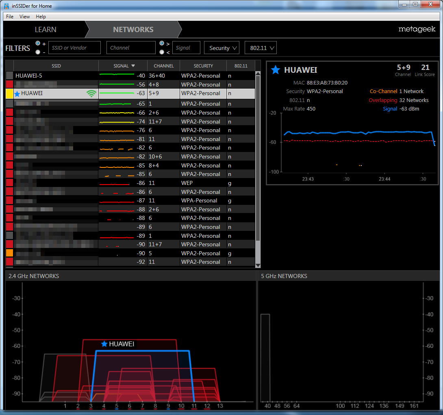This screenshot has width=443, height=415.
Task: Click the signal value -65 row
Action: coord(130,104)
